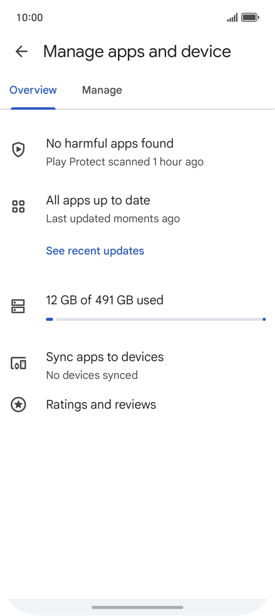
Task: Open No harmful apps found
Action: click(x=137, y=152)
